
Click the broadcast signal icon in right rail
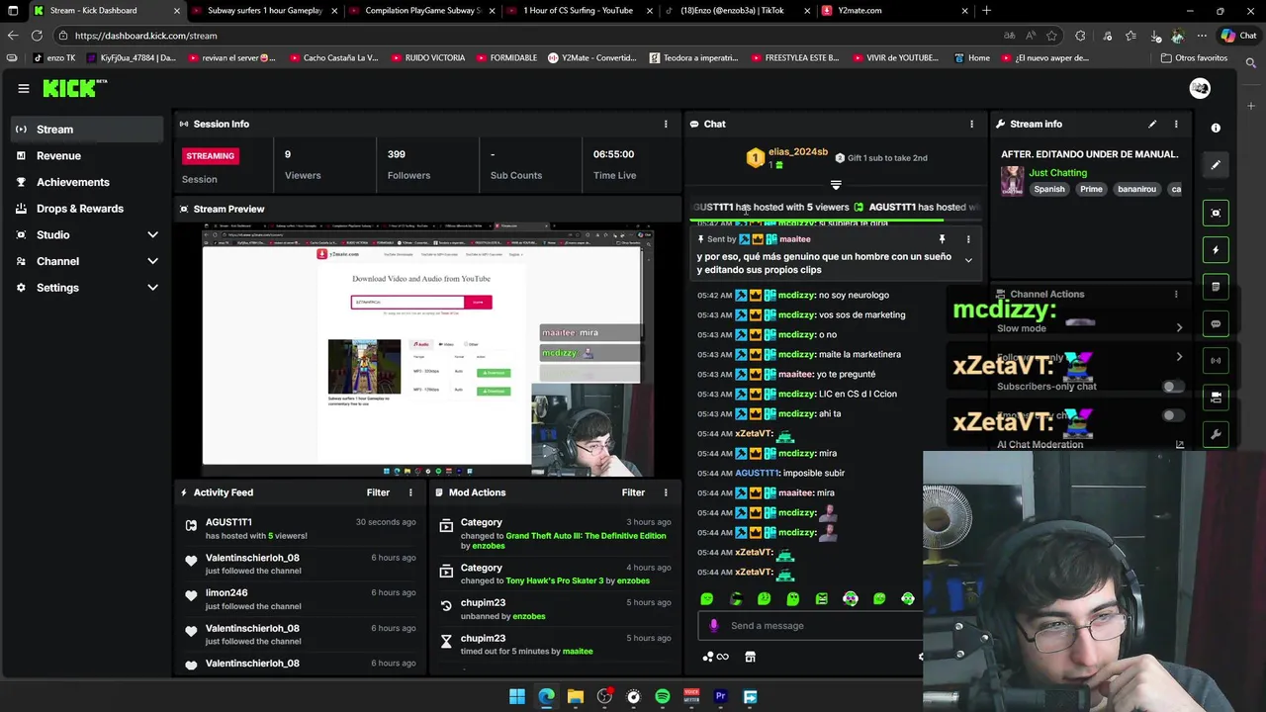click(x=1216, y=360)
